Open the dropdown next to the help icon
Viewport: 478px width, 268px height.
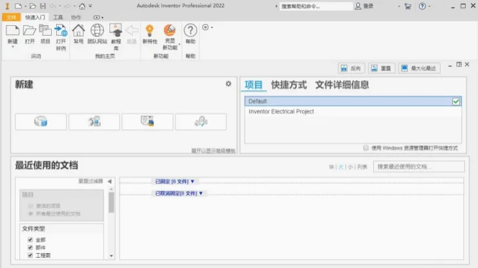click(x=429, y=6)
